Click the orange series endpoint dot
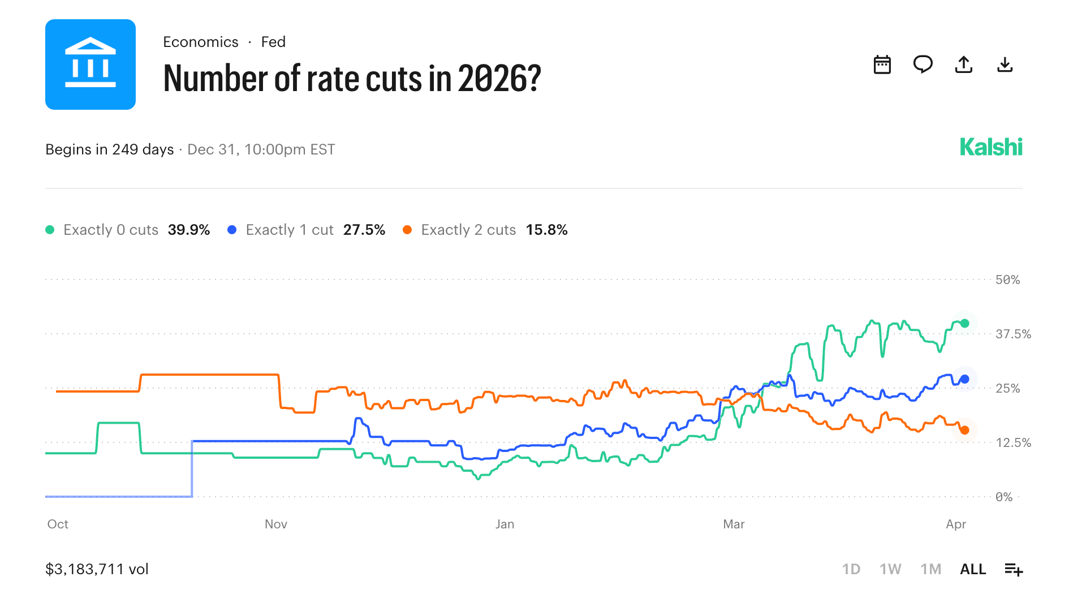 click(x=965, y=431)
